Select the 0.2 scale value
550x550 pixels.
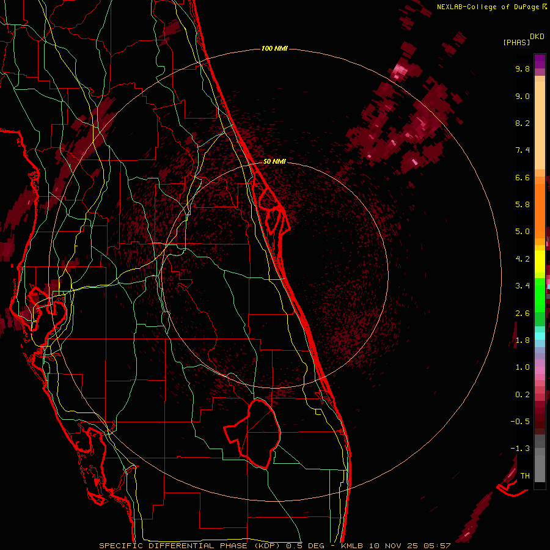pyautogui.click(x=522, y=395)
